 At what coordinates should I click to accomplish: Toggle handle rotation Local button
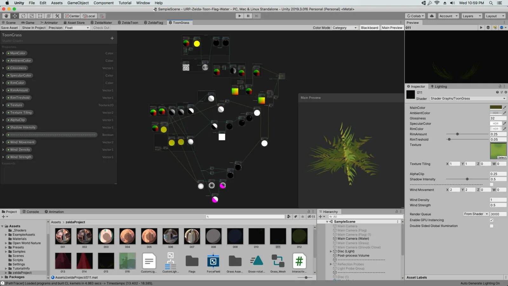tap(89, 16)
